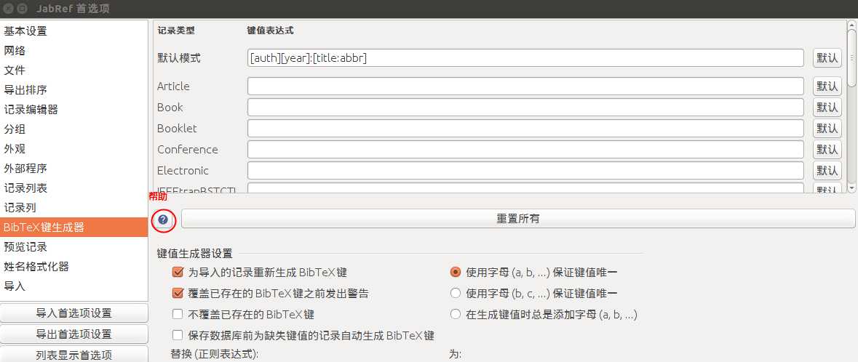Viewport: 858px width, 362px height.
Task: Edit the 默认模式 key pattern field
Action: tap(525, 58)
